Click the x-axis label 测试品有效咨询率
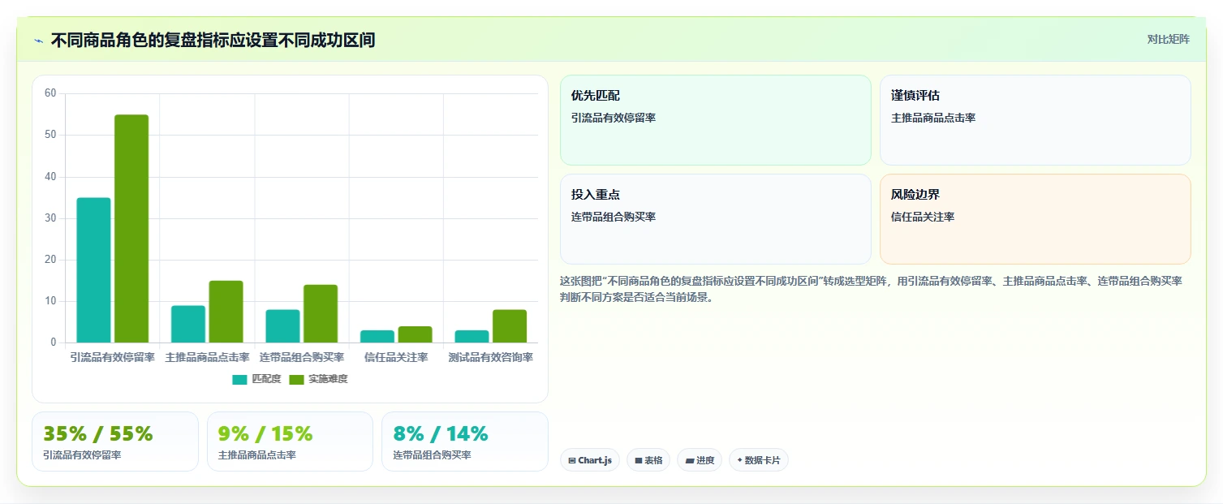 click(x=491, y=358)
